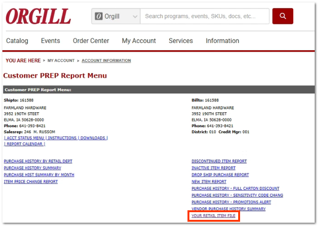Open Purchase History - Promotions Alert
The width and height of the screenshot is (319, 227).
point(231,202)
